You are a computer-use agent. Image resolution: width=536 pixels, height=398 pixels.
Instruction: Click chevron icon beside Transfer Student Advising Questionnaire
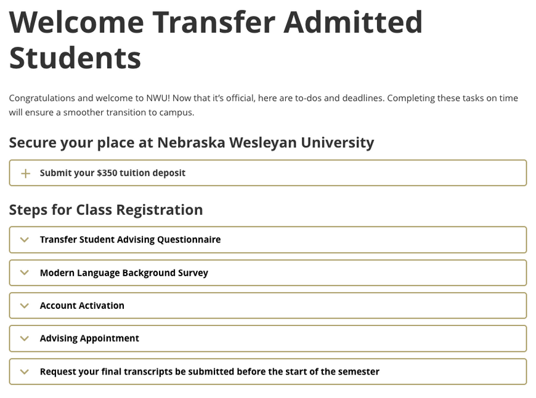25,240
